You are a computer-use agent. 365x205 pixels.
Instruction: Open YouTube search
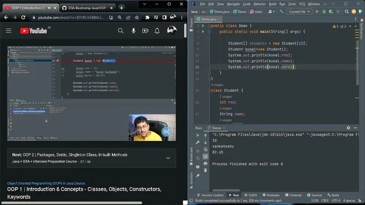click(x=121, y=31)
